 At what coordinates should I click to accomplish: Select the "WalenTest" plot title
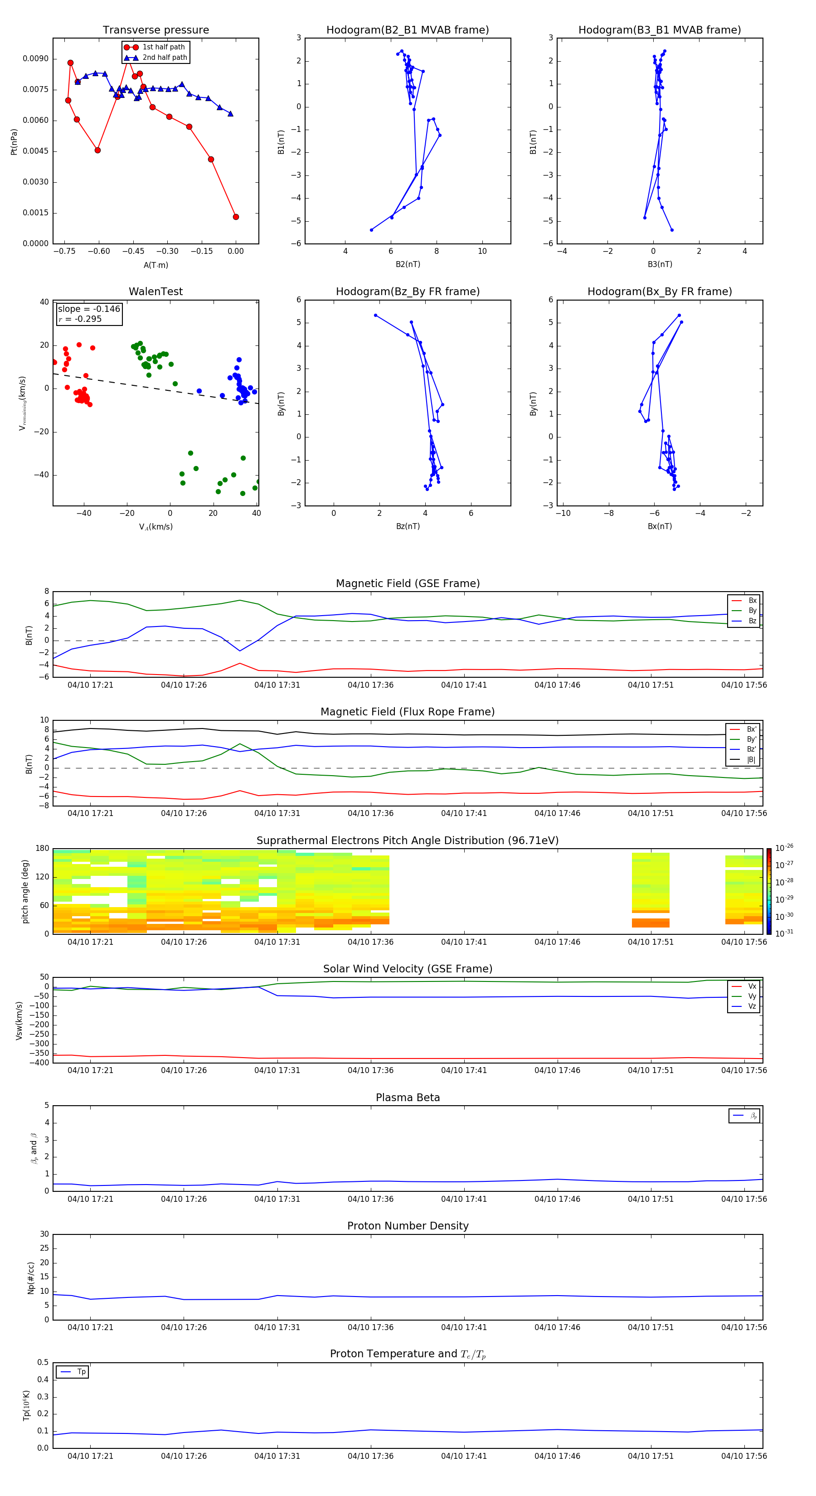[155, 291]
